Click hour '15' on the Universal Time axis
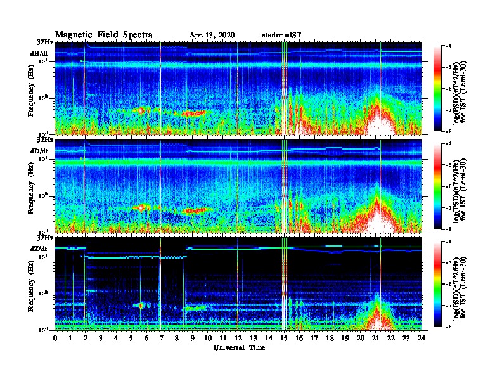The image size is (502, 388). coord(284,338)
